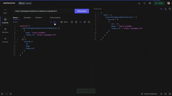
Task: Run the GraphQL query
Action: 53,22
